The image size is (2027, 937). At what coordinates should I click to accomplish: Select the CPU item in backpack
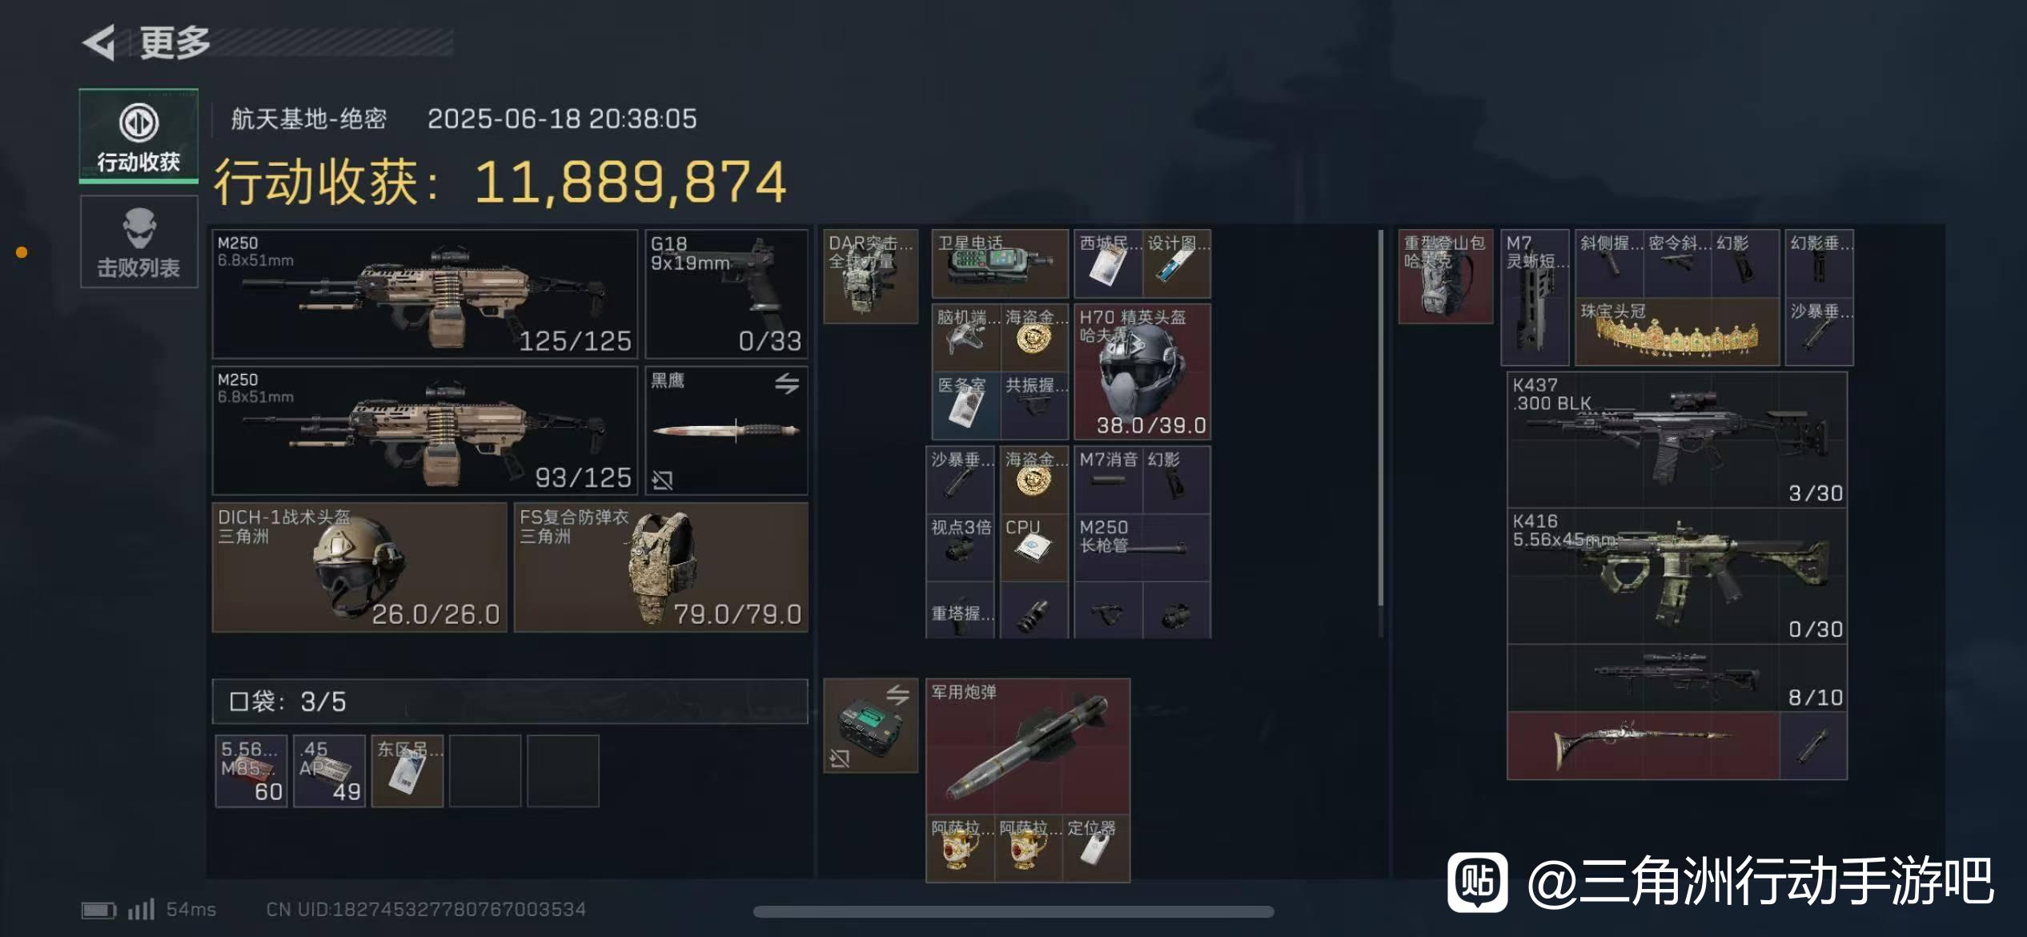coord(1034,548)
